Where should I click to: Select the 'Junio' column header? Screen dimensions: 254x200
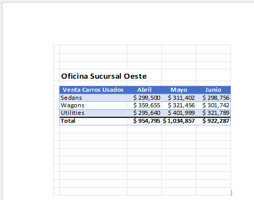[x=213, y=90]
